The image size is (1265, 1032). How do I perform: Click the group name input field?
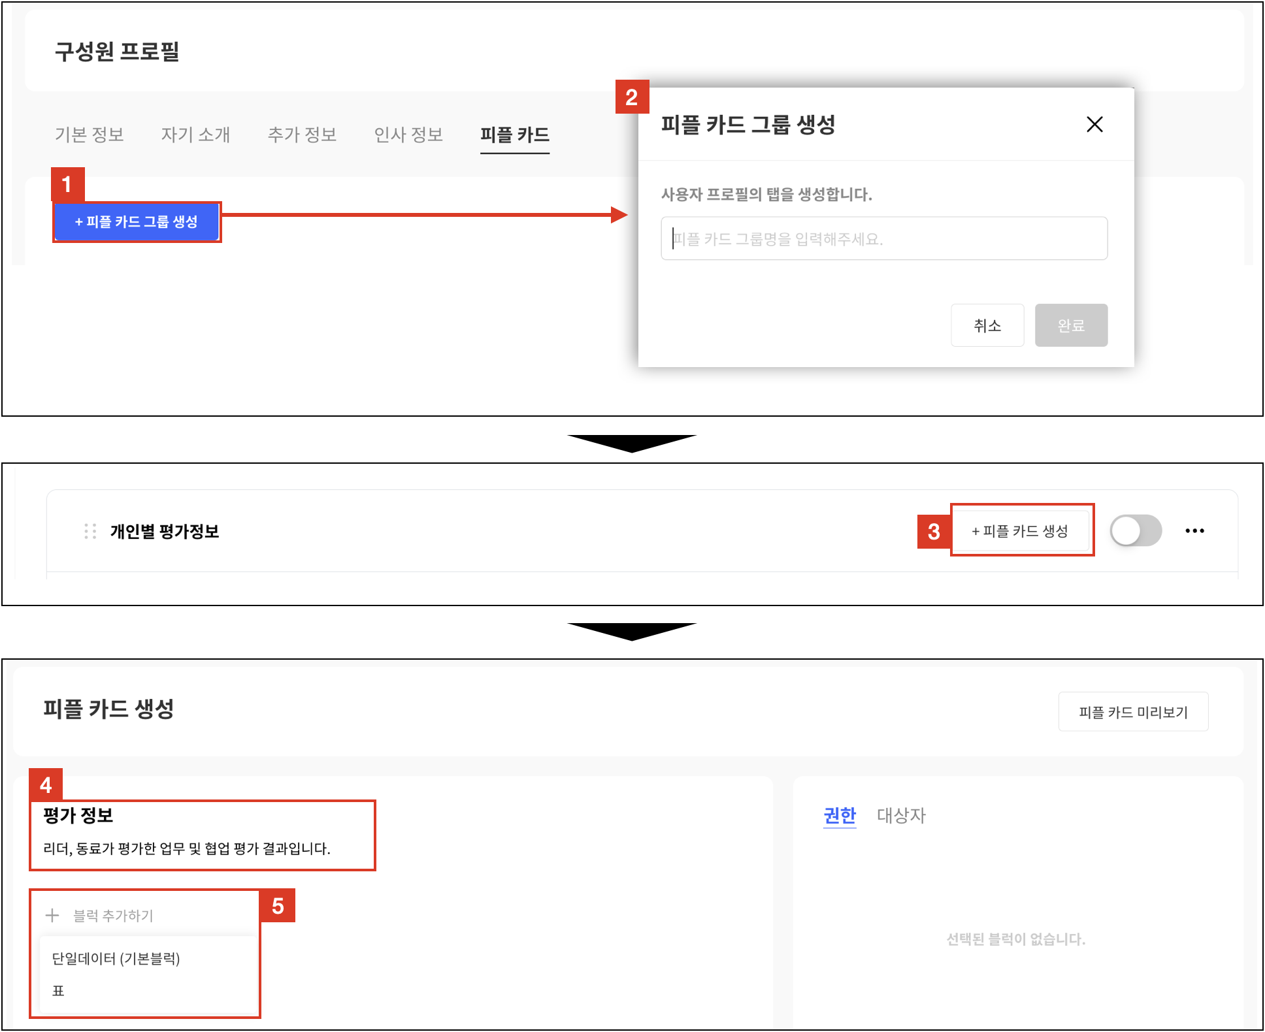tap(883, 238)
